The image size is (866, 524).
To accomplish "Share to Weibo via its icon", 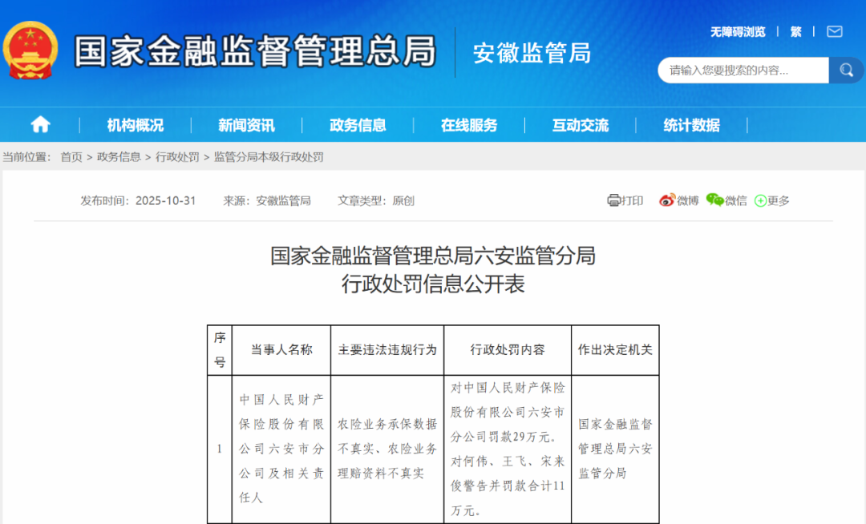I will pos(667,200).
